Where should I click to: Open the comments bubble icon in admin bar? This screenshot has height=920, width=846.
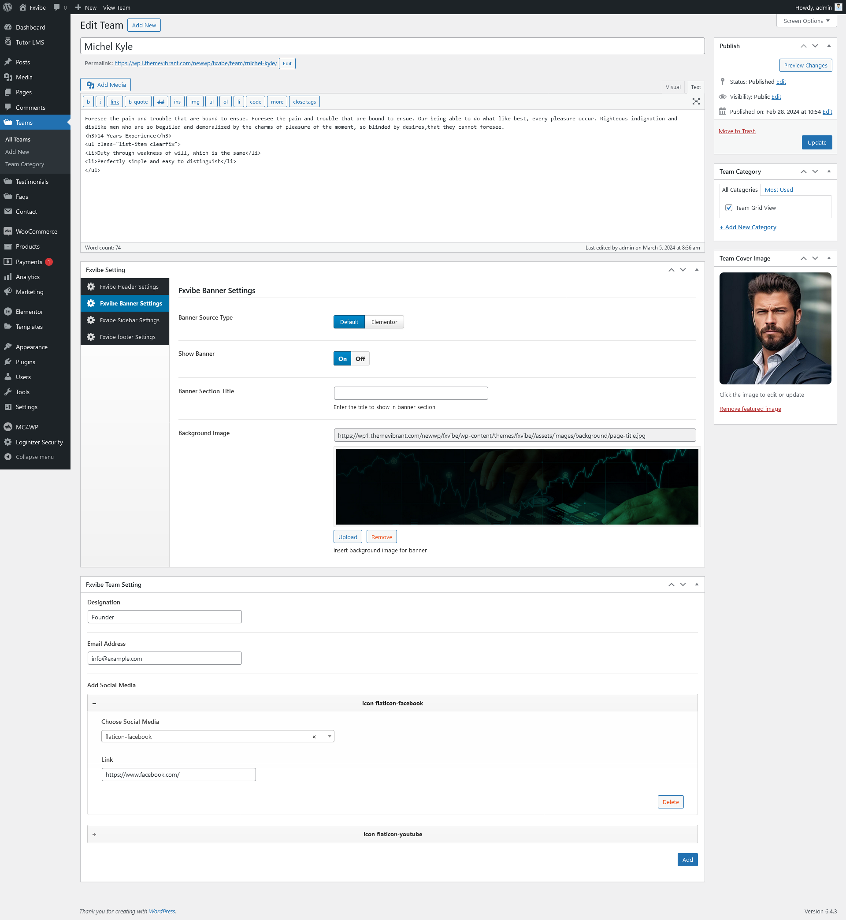[x=57, y=7]
